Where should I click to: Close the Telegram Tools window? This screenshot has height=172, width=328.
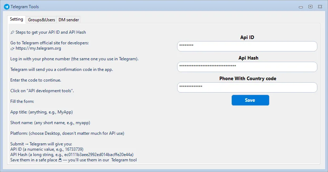[320, 6]
